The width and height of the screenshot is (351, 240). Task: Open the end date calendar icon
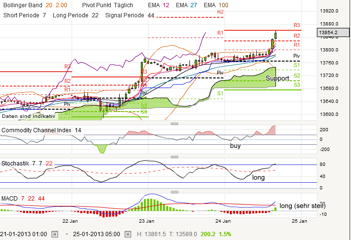pyautogui.click(x=128, y=234)
